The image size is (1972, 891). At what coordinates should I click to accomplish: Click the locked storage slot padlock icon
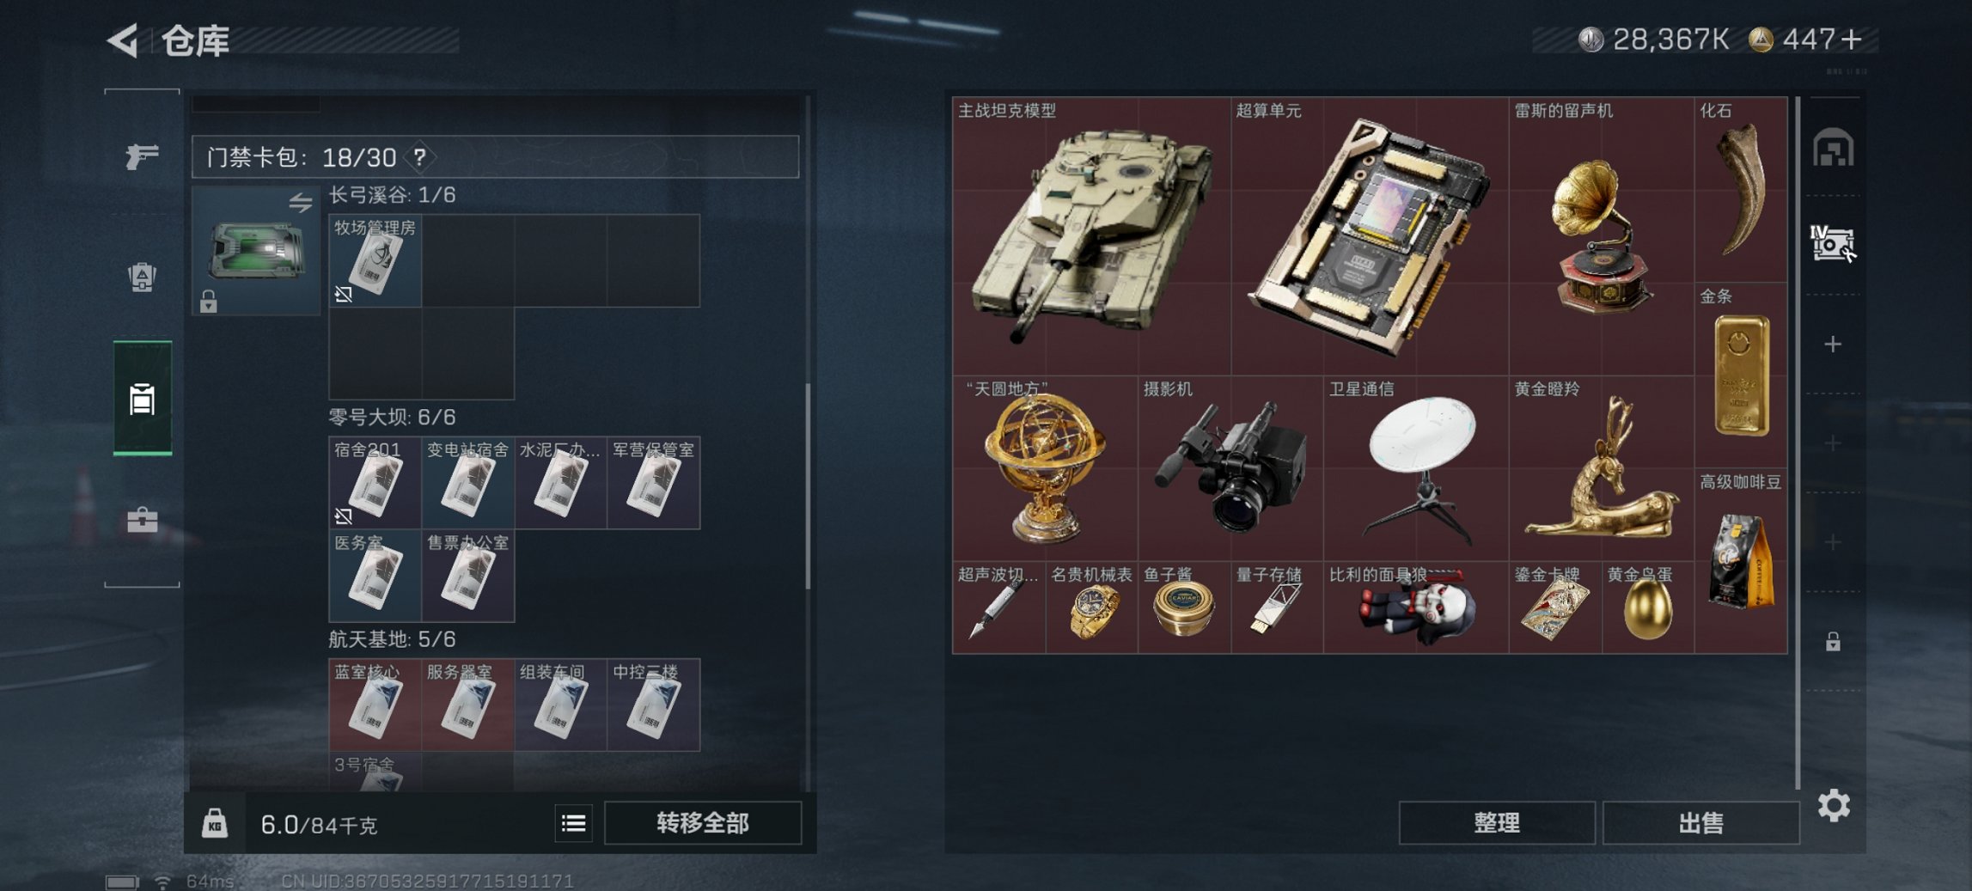coord(1833,641)
